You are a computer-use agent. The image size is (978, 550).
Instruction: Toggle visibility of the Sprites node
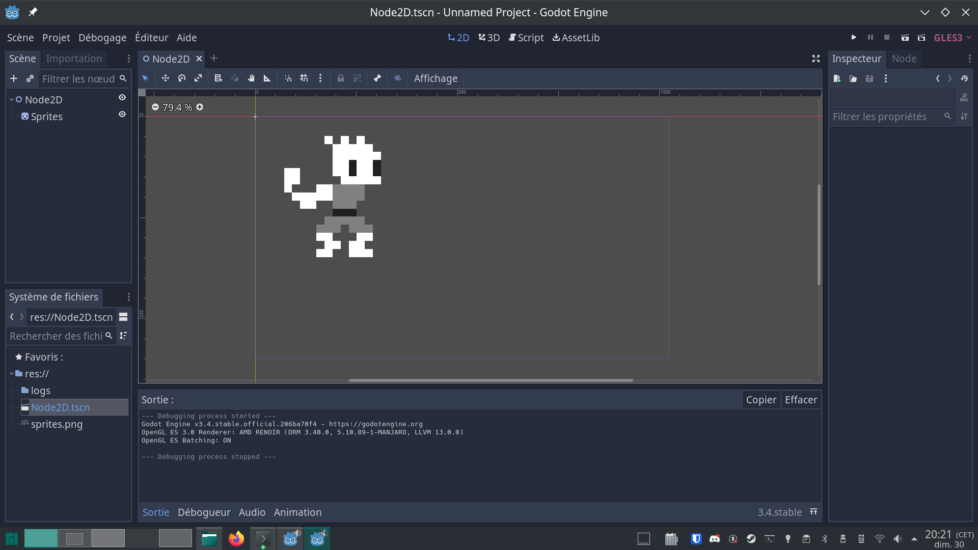[122, 115]
